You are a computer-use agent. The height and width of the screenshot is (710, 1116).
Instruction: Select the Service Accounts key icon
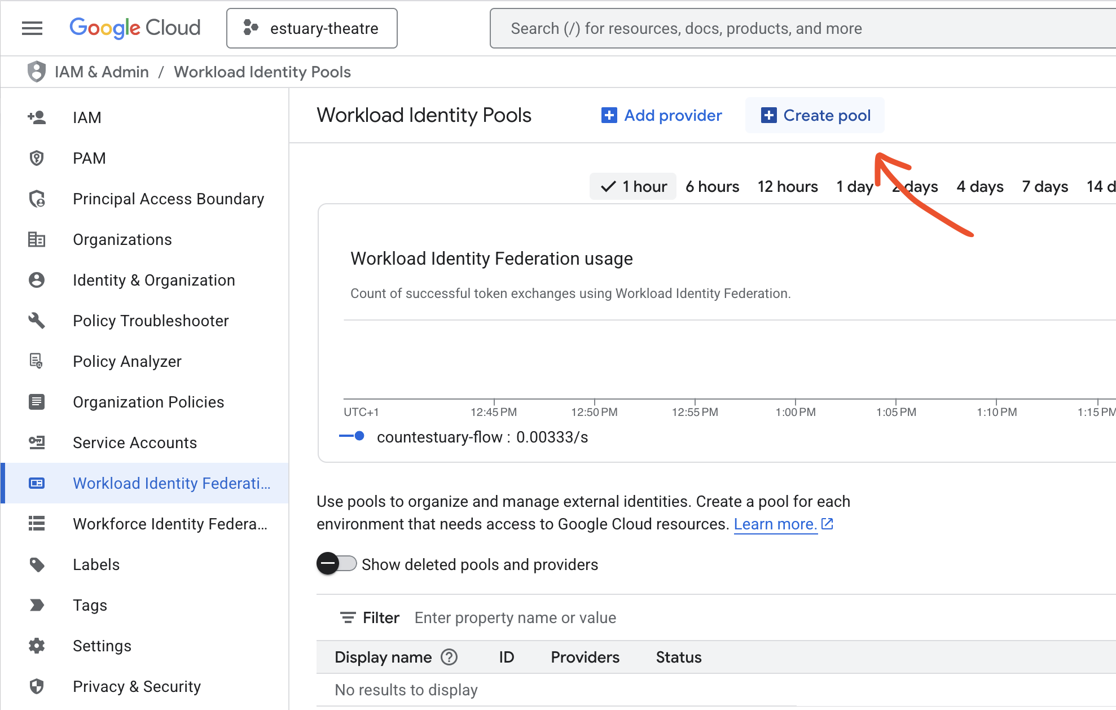(37, 442)
